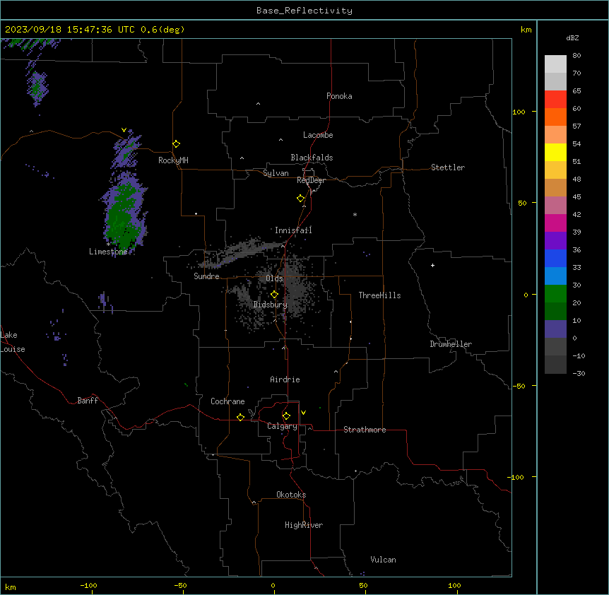Click the Sundre label

click(x=206, y=276)
